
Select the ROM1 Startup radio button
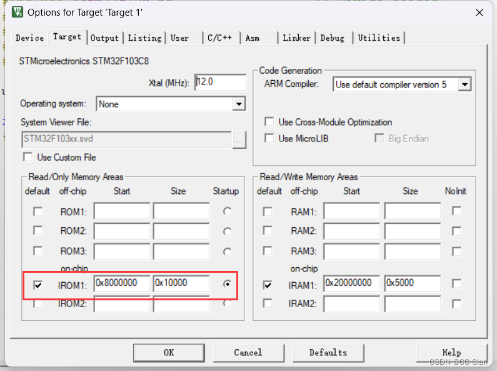227,211
